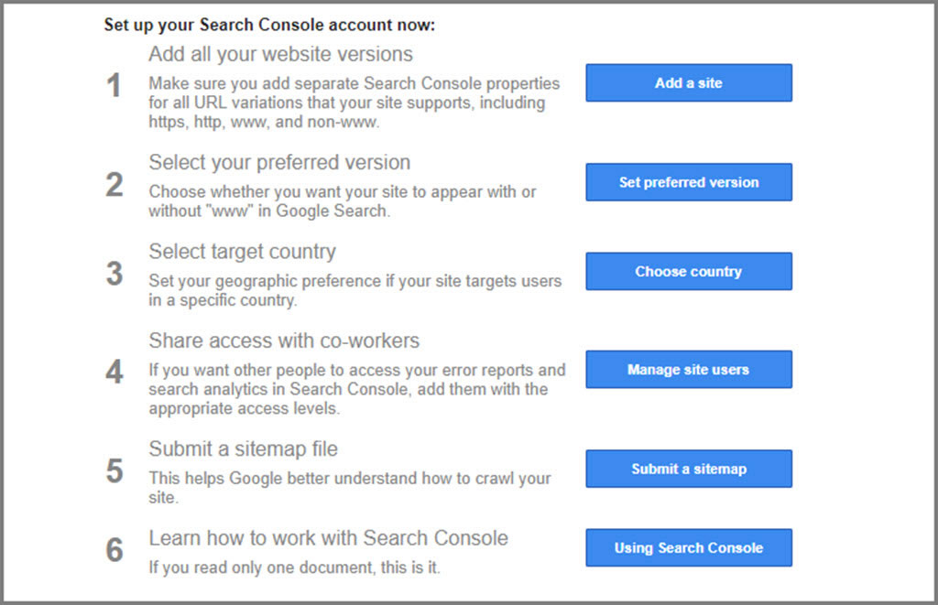Click the step number 6

pyautogui.click(x=115, y=549)
